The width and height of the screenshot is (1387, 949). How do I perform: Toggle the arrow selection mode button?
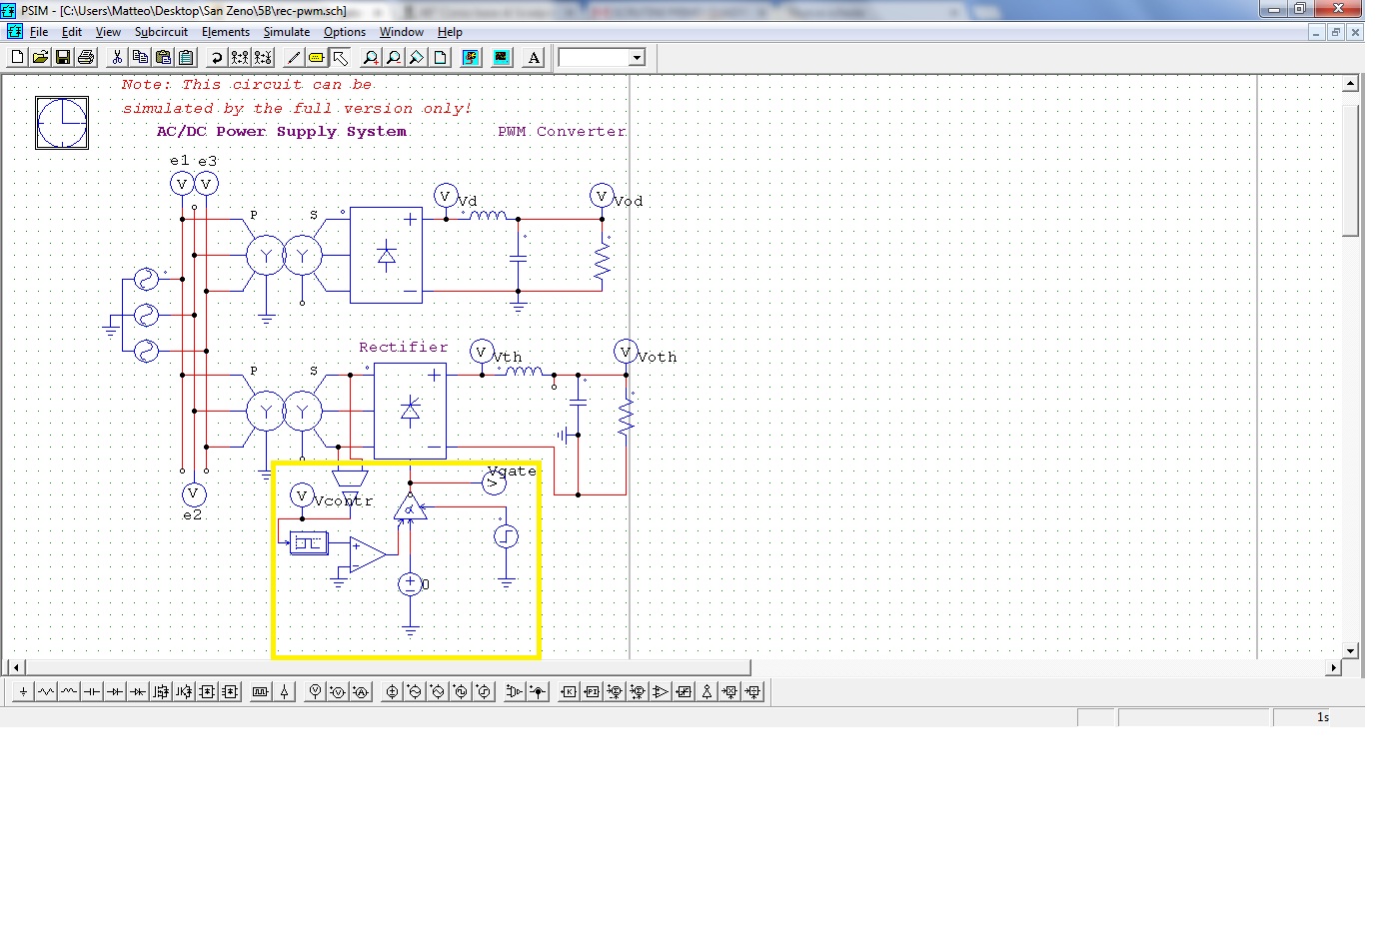click(340, 58)
